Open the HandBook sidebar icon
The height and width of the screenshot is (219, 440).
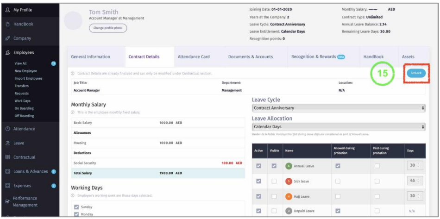pyautogui.click(x=7, y=24)
